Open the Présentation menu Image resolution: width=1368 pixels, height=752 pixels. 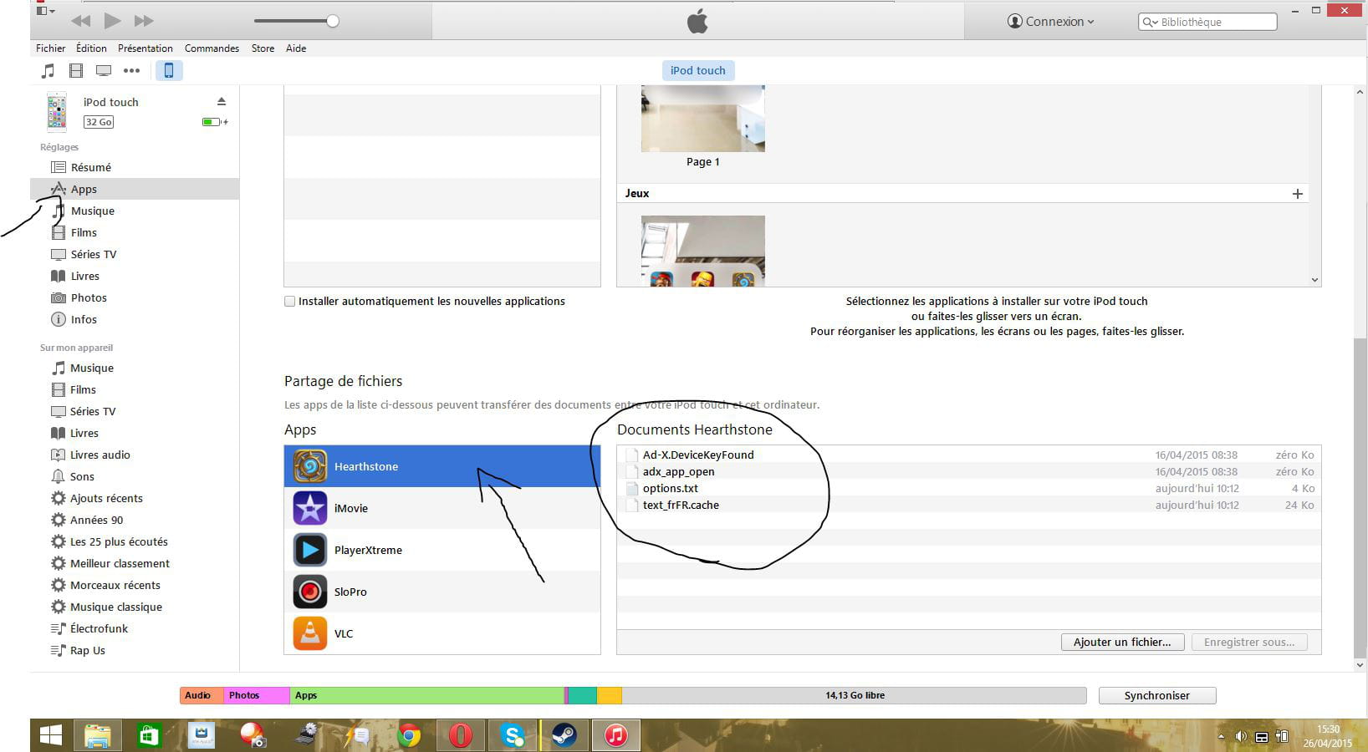(145, 48)
